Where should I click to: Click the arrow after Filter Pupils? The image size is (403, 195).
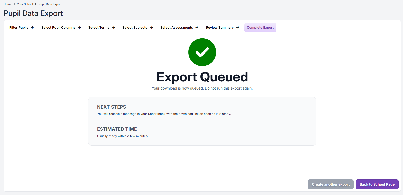point(32,28)
